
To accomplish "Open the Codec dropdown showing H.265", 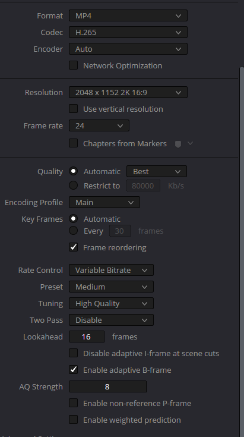I will click(128, 32).
